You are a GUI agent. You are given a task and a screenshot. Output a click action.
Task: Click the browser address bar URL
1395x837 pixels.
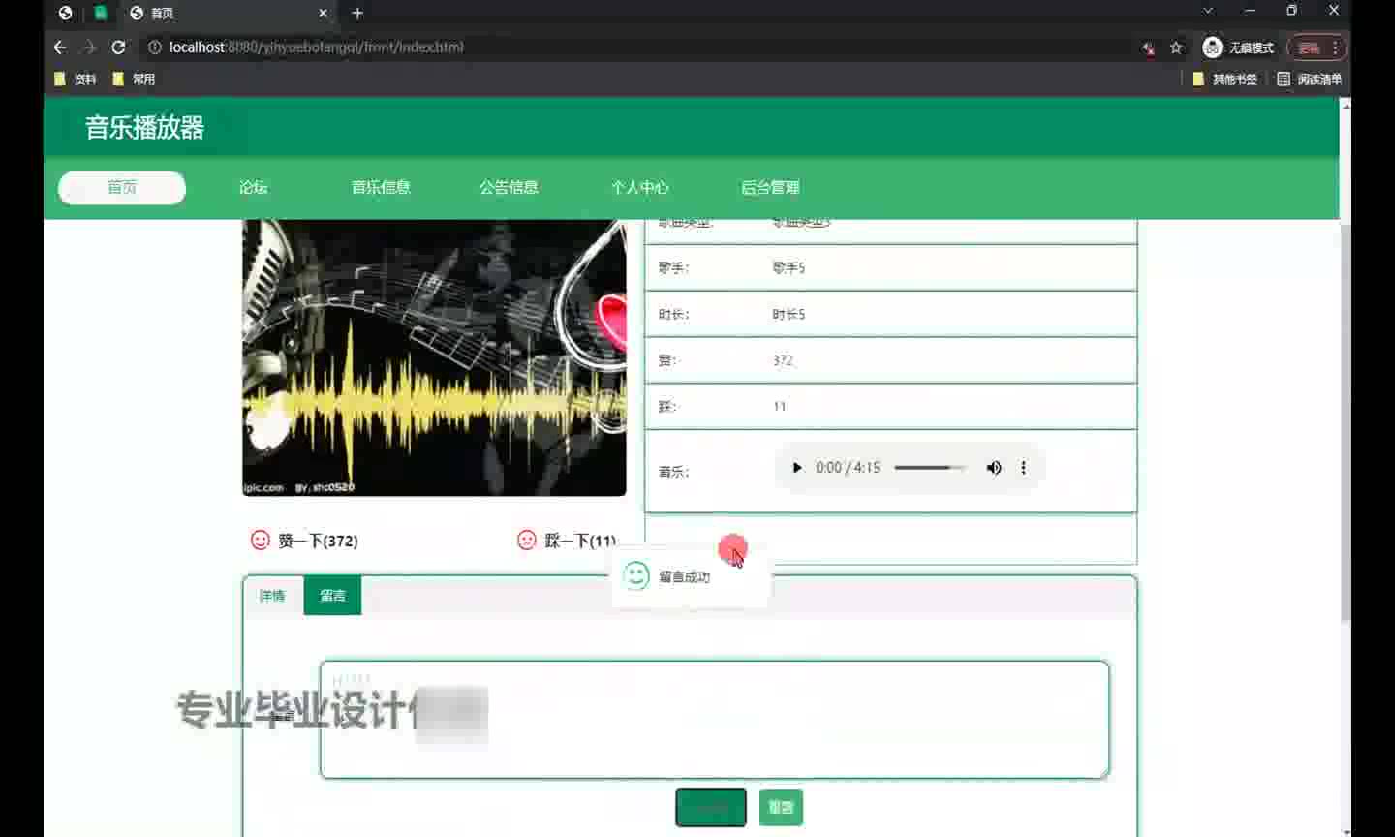pos(316,47)
